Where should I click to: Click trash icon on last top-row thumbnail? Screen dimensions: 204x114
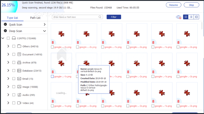click(178, 42)
